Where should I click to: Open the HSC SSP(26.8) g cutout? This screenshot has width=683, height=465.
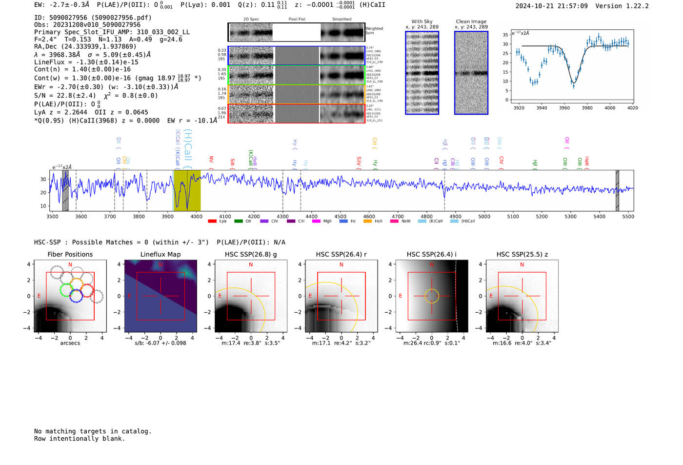[x=251, y=296]
